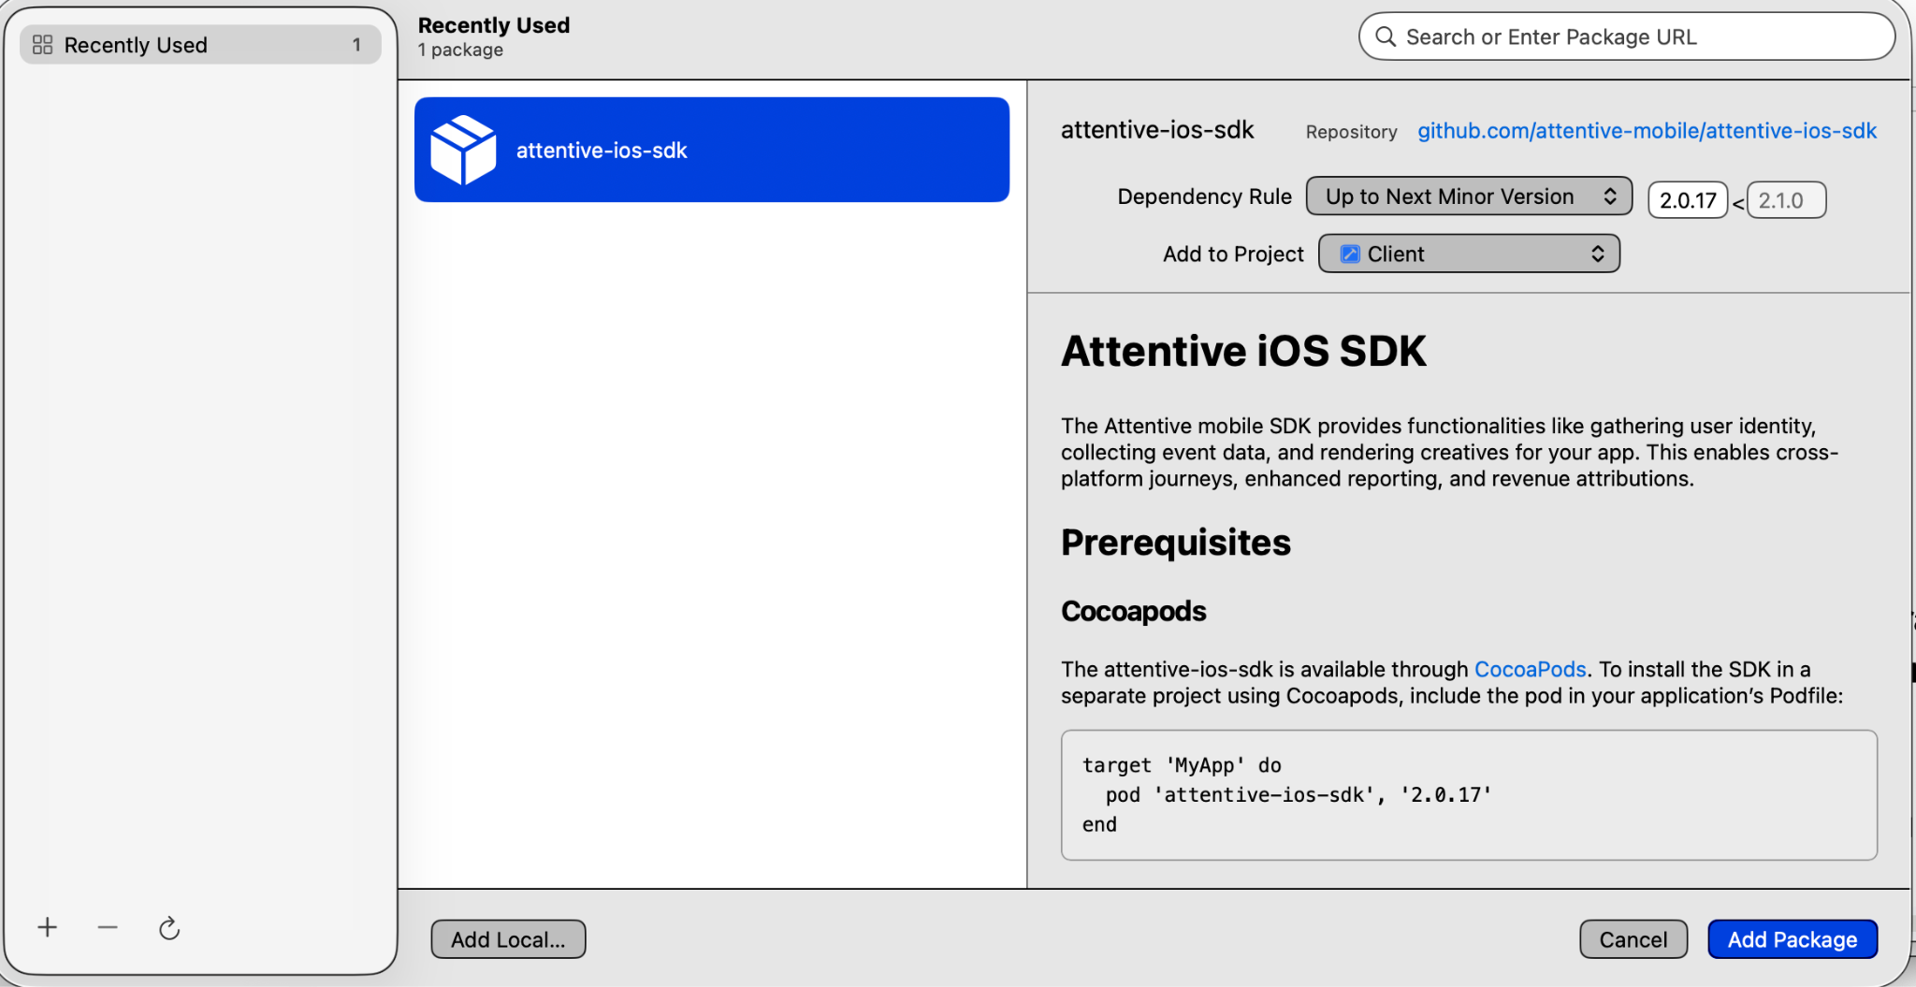Select the Recently Used sidebar item
1916x987 pixels.
point(200,45)
